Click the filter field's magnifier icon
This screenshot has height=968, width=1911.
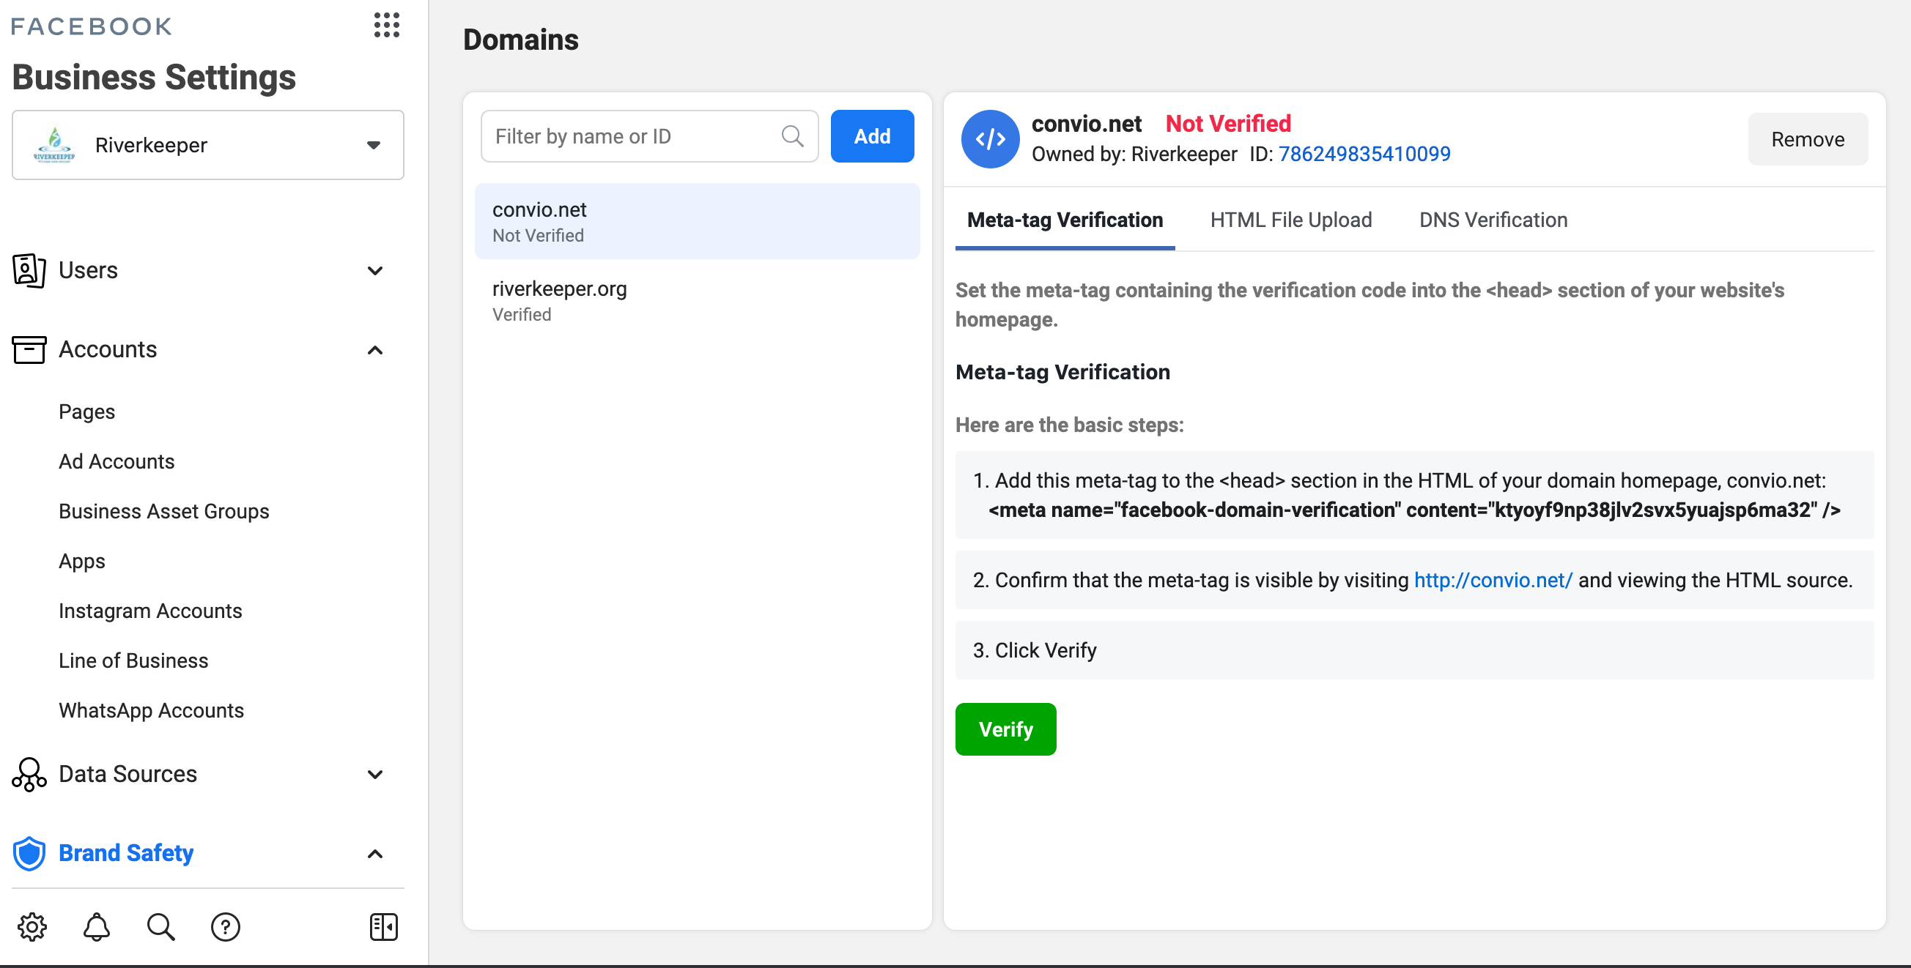pyautogui.click(x=792, y=136)
